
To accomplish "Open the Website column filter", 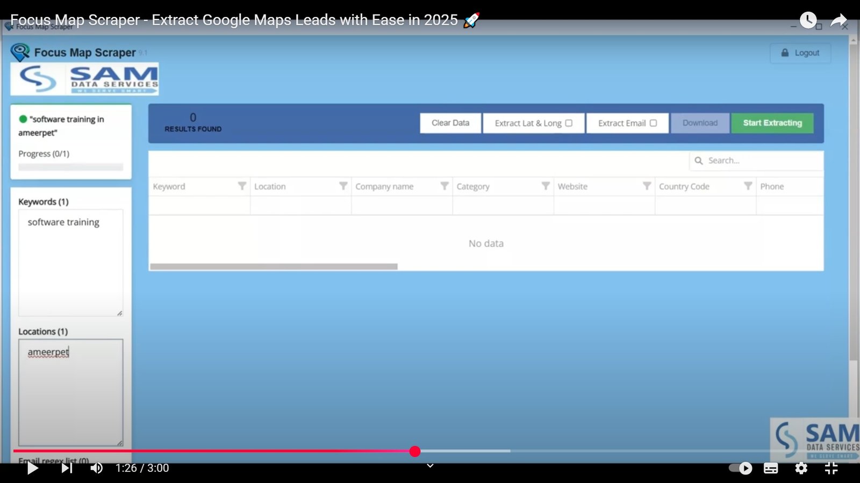I will click(647, 186).
